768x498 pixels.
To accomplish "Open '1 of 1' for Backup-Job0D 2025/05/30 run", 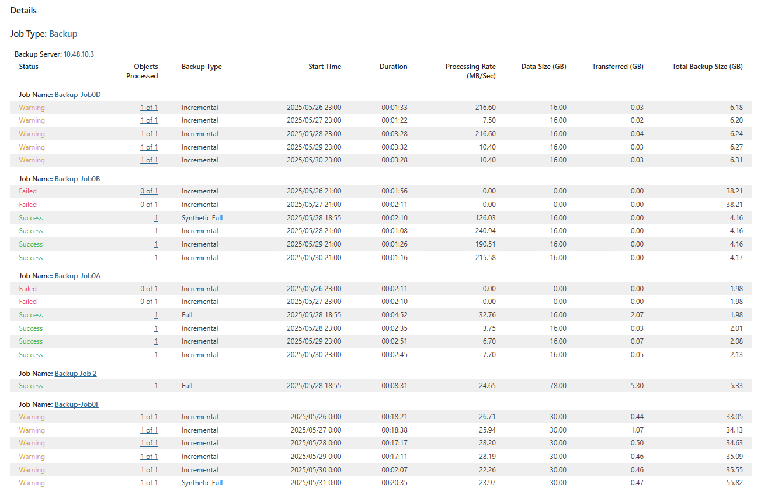I will tap(149, 160).
